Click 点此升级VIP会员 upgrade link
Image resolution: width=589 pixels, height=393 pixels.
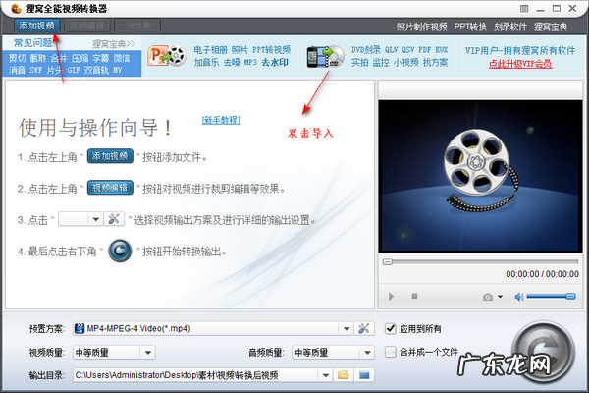pos(520,64)
